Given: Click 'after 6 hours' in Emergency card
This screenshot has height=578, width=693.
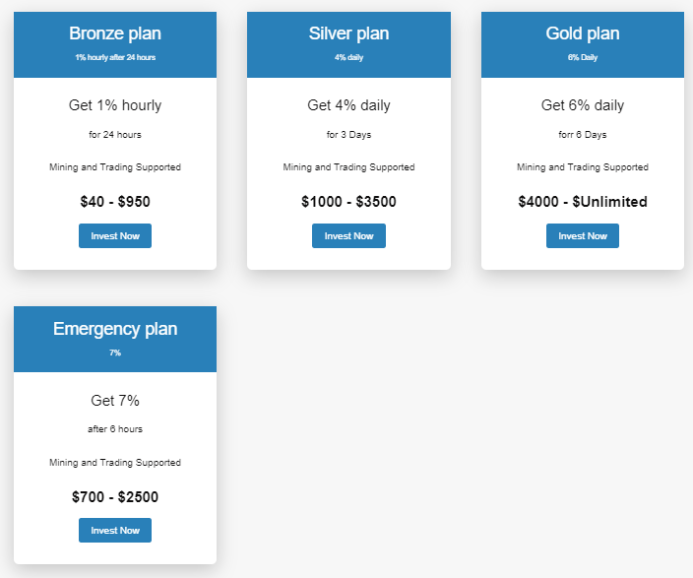Looking at the screenshot, I should tap(115, 429).
